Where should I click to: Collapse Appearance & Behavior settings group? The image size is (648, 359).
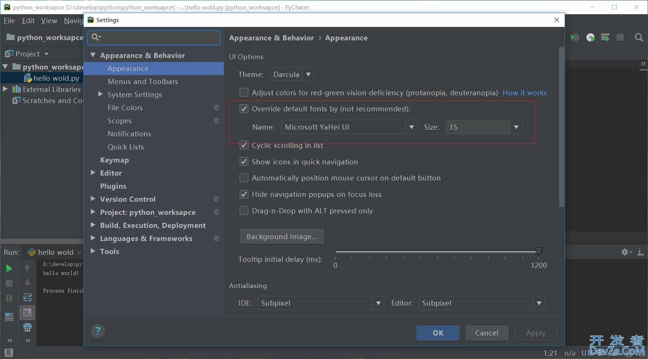click(x=93, y=55)
